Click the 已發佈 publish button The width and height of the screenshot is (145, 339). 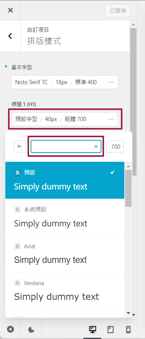(x=118, y=11)
